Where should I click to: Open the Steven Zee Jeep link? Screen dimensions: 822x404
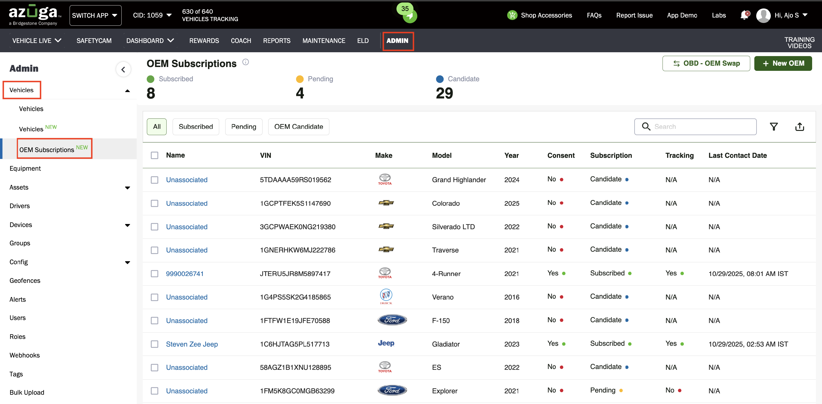[x=192, y=344]
